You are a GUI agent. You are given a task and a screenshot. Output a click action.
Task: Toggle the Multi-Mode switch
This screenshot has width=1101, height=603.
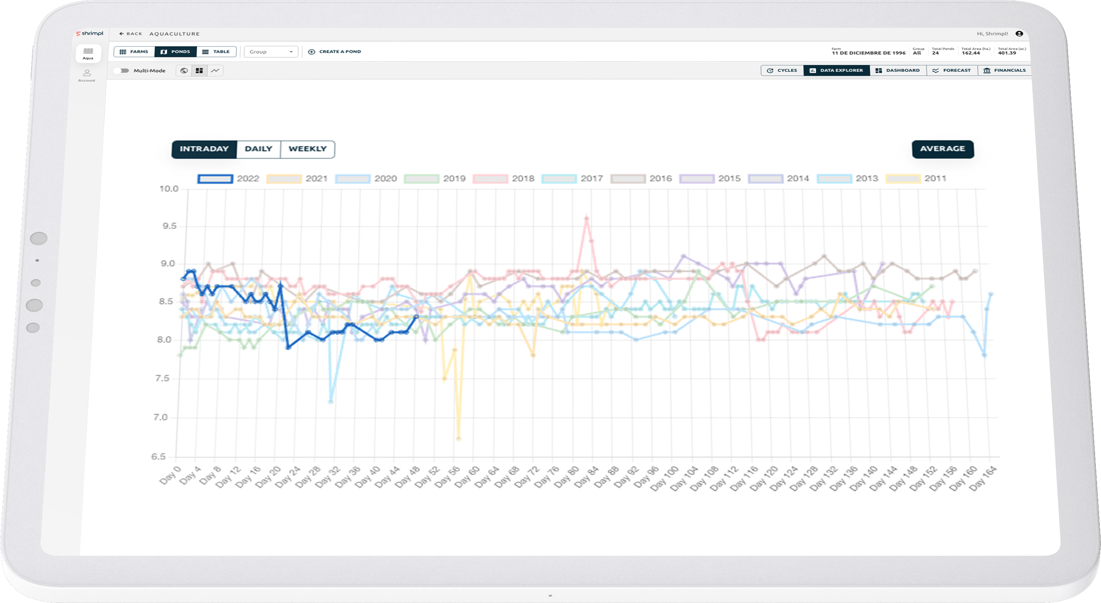click(x=122, y=71)
